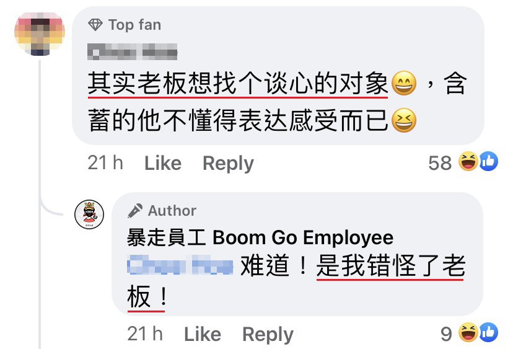Open the Boom Go Employee avatar

tap(89, 214)
